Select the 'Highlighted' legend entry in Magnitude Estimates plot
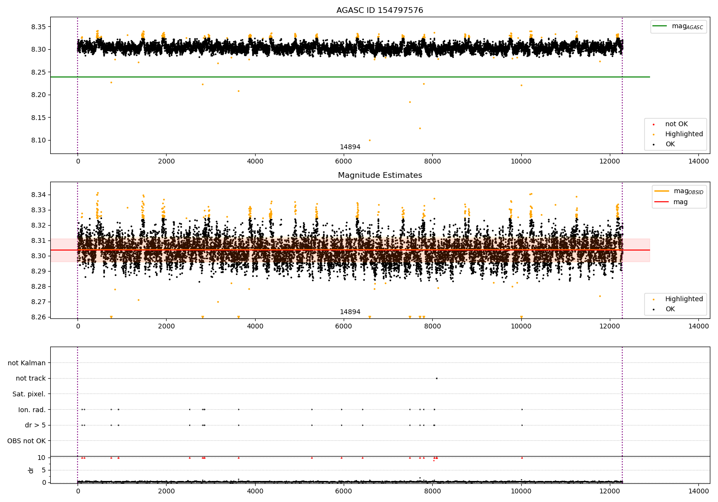 (x=684, y=299)
